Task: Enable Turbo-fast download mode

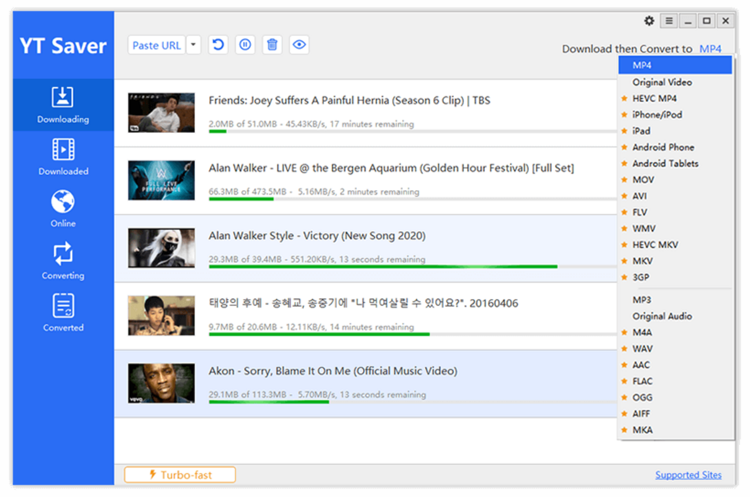Action: (179, 474)
